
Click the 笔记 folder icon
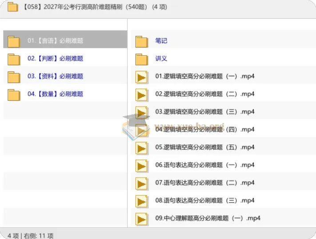coord(142,42)
